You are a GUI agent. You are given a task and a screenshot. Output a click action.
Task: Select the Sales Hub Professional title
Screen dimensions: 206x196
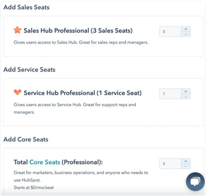[x=78, y=31]
